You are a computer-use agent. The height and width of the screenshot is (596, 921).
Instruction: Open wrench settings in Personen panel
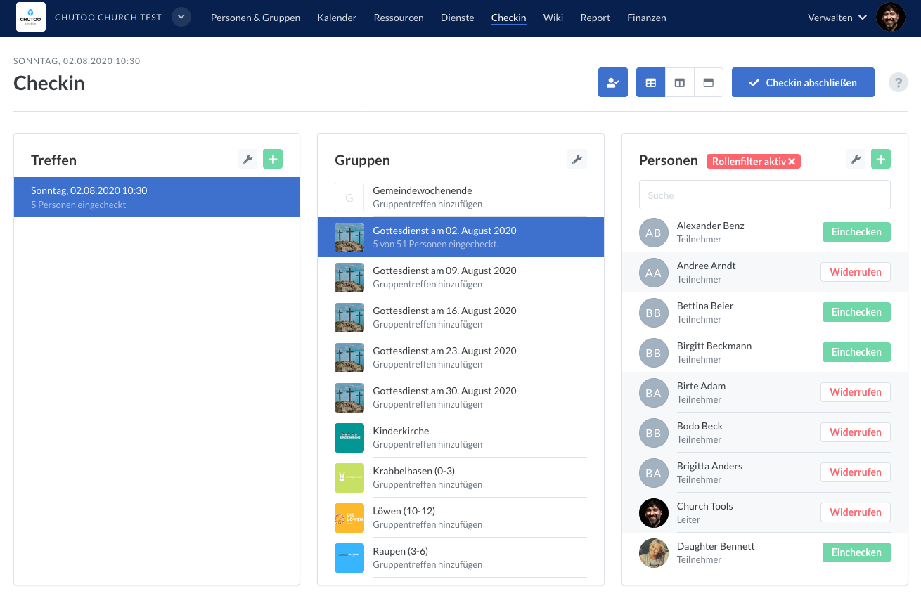(856, 160)
